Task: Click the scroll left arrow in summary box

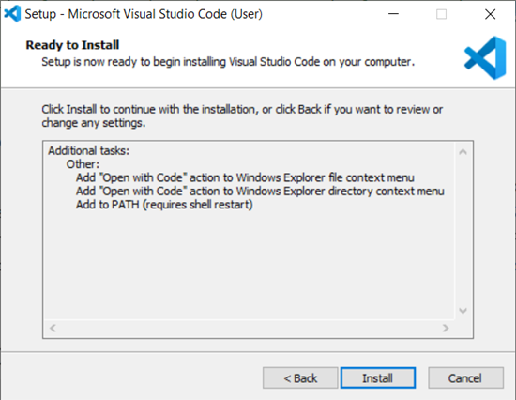Action: point(53,328)
